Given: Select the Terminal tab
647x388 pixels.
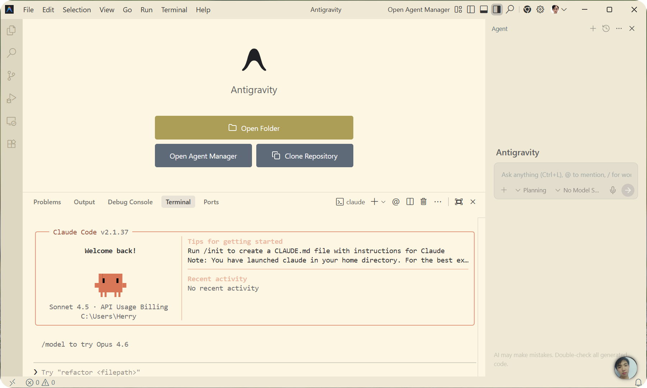Looking at the screenshot, I should pos(178,202).
